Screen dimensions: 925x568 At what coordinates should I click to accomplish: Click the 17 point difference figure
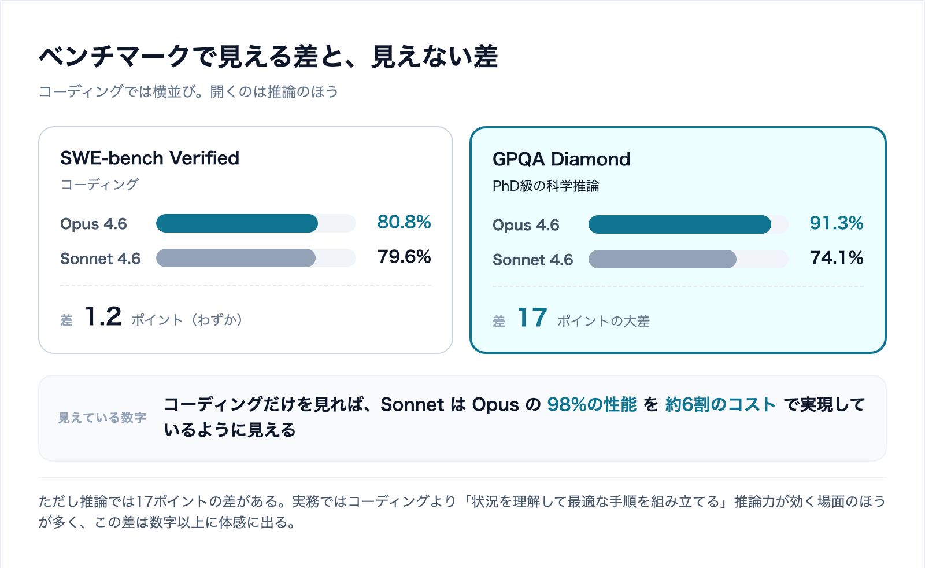(532, 318)
